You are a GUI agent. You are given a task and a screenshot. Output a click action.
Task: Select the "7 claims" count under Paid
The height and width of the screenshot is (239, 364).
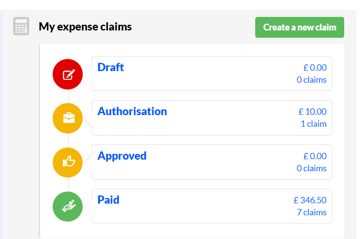311,212
